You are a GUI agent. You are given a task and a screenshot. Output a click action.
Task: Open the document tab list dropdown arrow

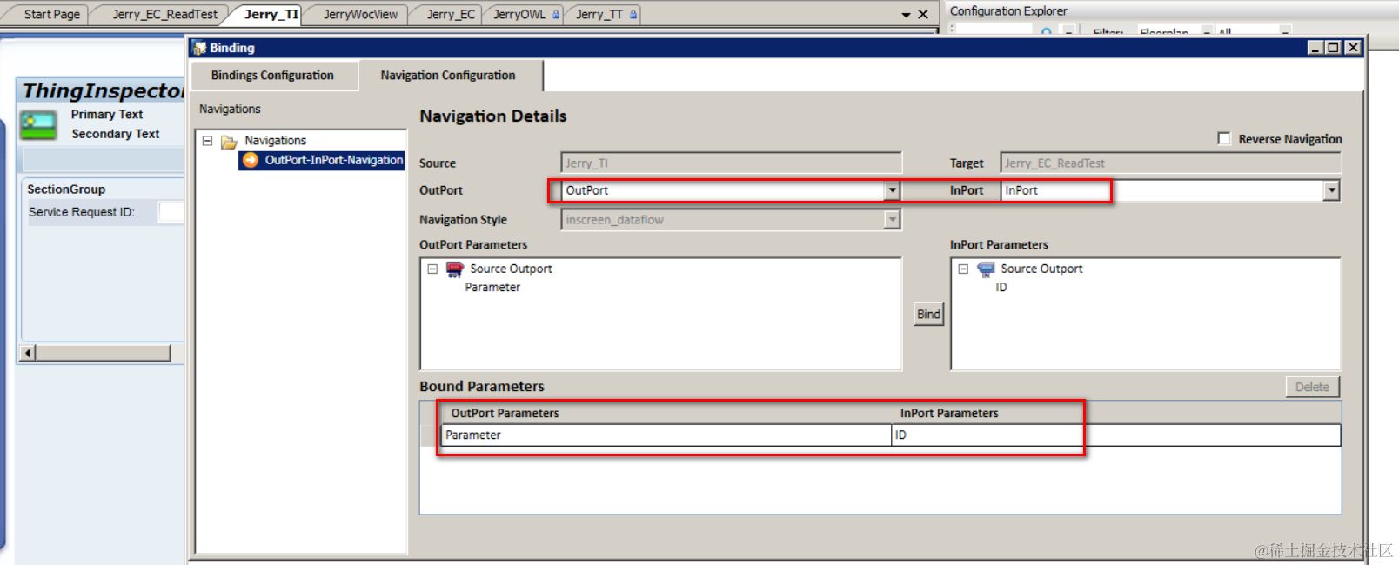(906, 15)
